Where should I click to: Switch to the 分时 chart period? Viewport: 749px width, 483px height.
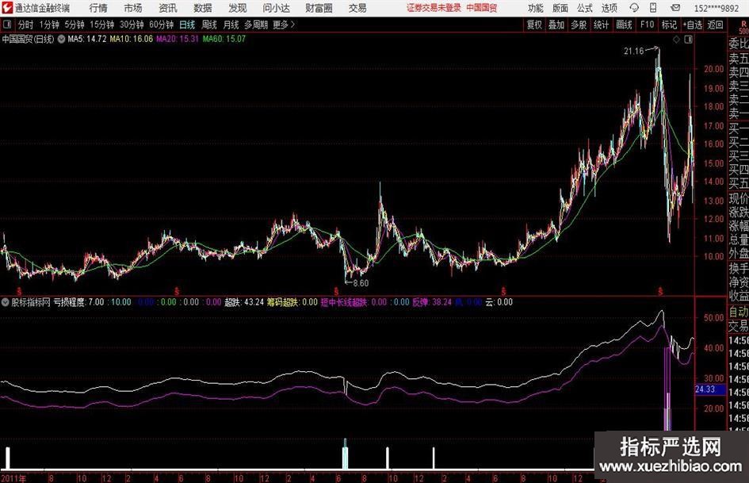click(25, 25)
